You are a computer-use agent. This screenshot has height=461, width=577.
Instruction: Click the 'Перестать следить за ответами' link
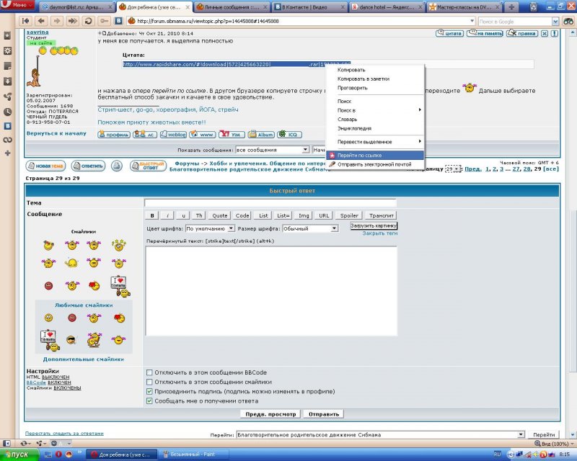tap(64, 434)
